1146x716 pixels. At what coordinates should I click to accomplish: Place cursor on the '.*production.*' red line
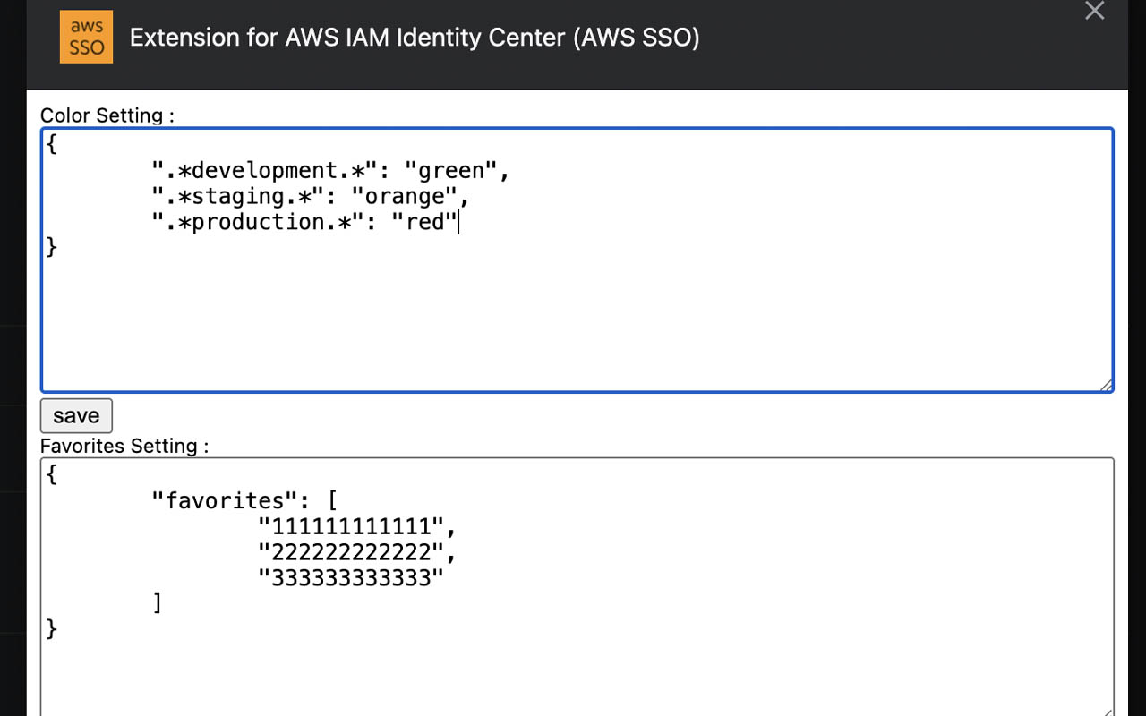point(304,222)
